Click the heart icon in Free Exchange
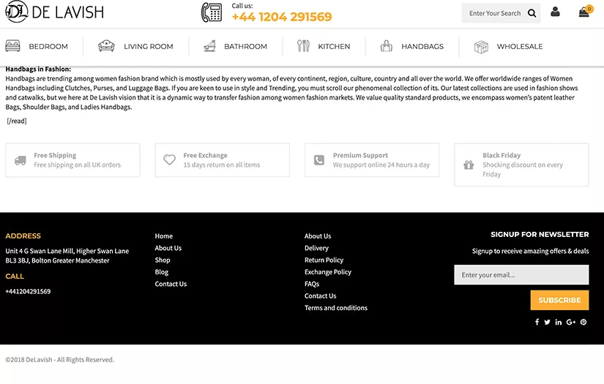Screen dimensions: 604x384 170,159
